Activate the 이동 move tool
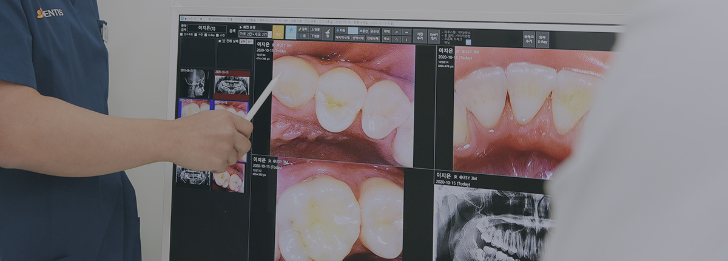Screen dimensions: 728x261 click(341, 30)
